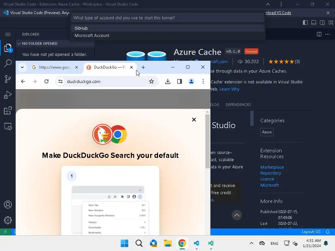
Task: Open the Run and Debug view
Action: pos(8,95)
